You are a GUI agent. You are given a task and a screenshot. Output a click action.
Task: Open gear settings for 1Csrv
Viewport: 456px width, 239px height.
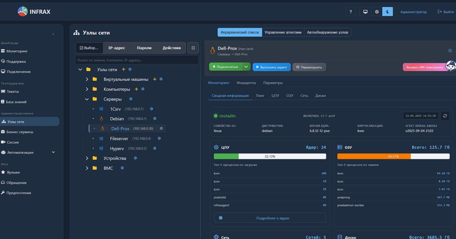pos(152,109)
